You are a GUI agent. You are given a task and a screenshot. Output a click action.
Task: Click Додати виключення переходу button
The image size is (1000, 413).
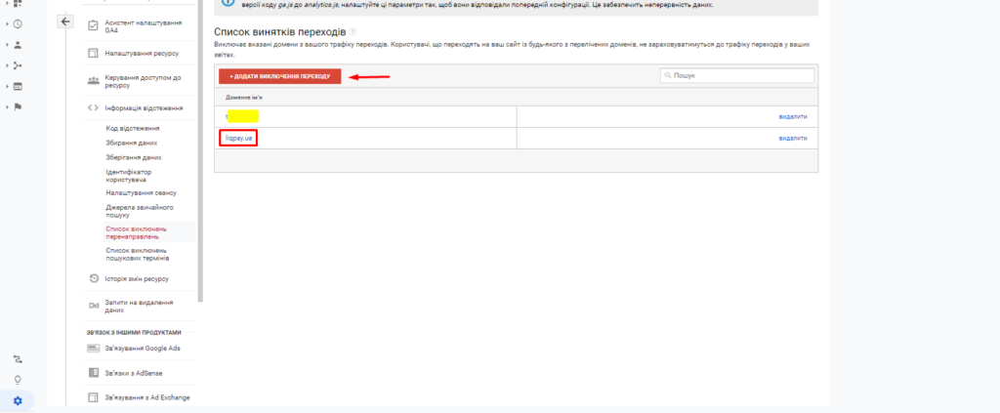(280, 76)
